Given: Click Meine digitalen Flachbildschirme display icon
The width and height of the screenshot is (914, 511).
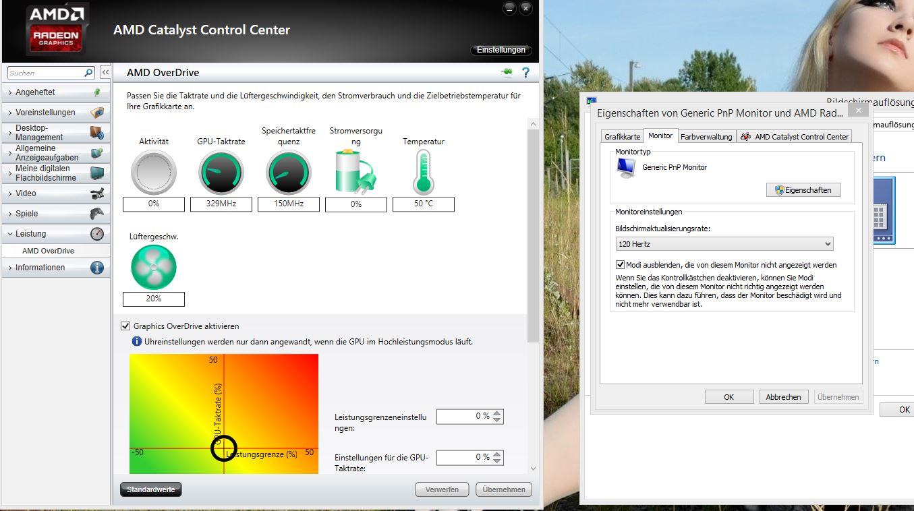Looking at the screenshot, I should click(97, 173).
